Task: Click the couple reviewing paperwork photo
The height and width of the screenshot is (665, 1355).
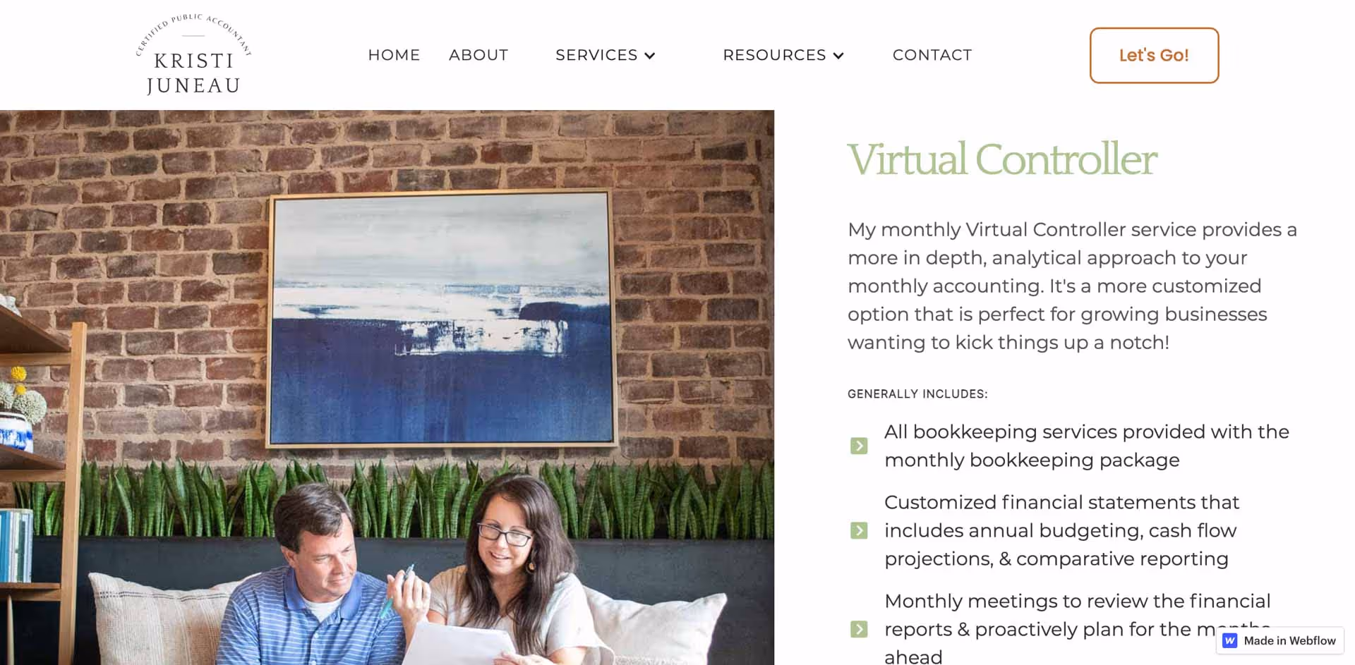Action: tap(387, 387)
